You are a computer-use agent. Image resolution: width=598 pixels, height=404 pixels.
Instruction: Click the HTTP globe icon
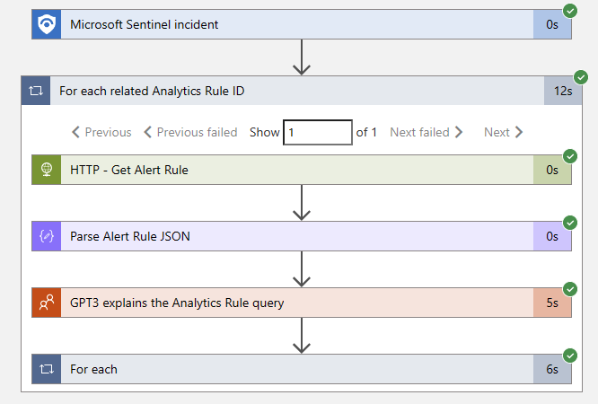[x=46, y=170]
